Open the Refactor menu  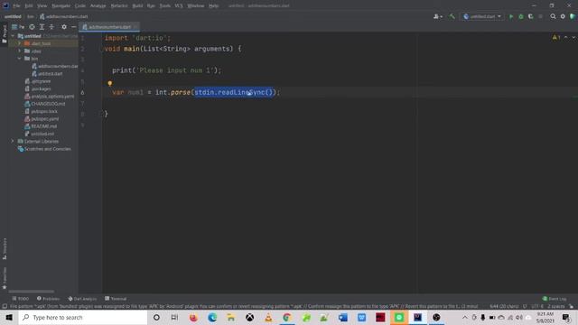[x=119, y=6]
